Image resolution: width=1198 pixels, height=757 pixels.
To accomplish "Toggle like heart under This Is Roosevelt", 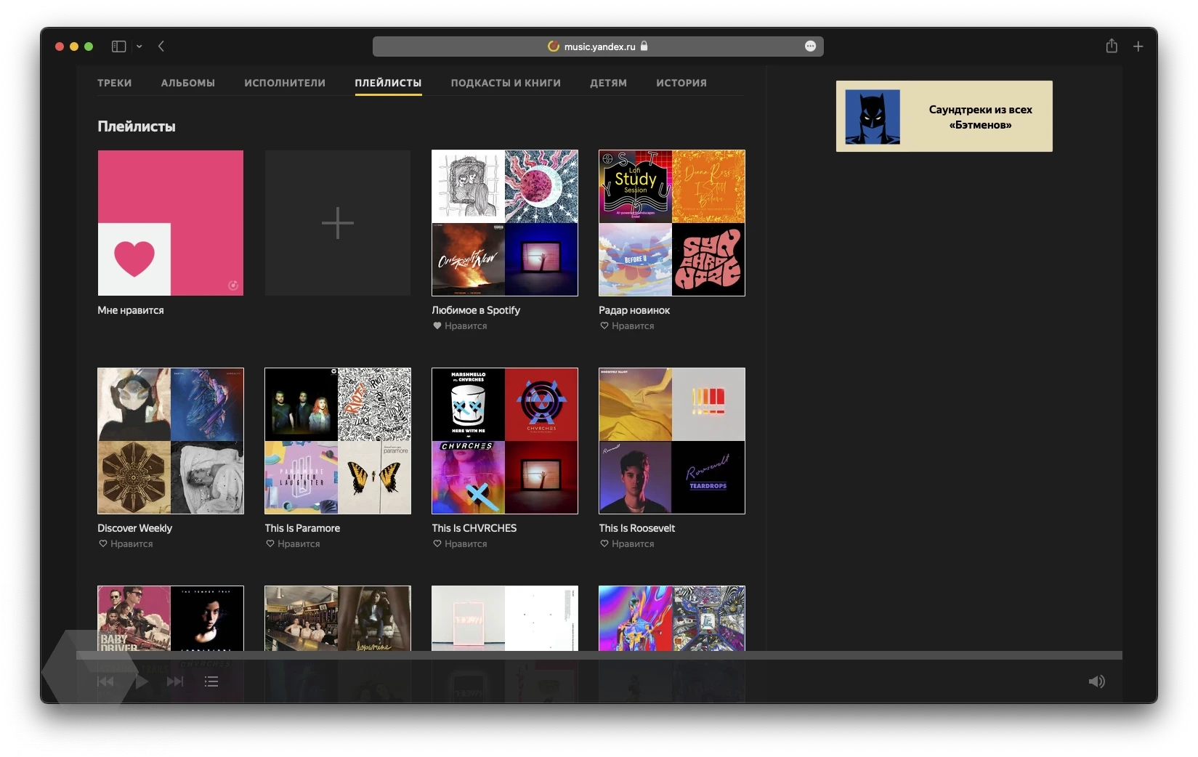I will pos(604,544).
